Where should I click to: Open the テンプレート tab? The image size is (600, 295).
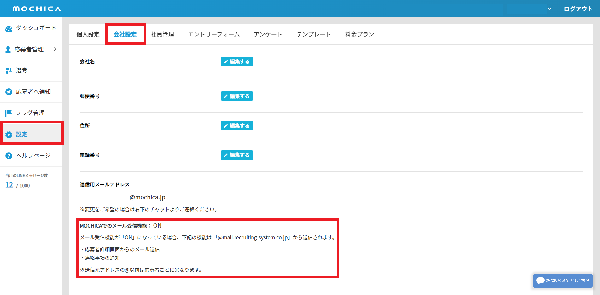coord(314,34)
